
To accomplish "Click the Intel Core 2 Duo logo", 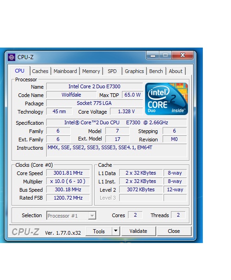I will (166, 99).
